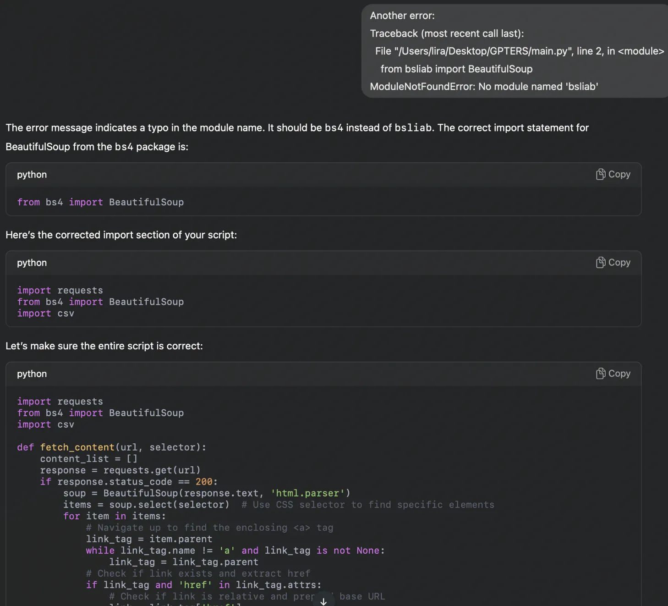Screen dimensions: 668x606
Task: Click the 'import csv' line in the second block
Action: 45,314
